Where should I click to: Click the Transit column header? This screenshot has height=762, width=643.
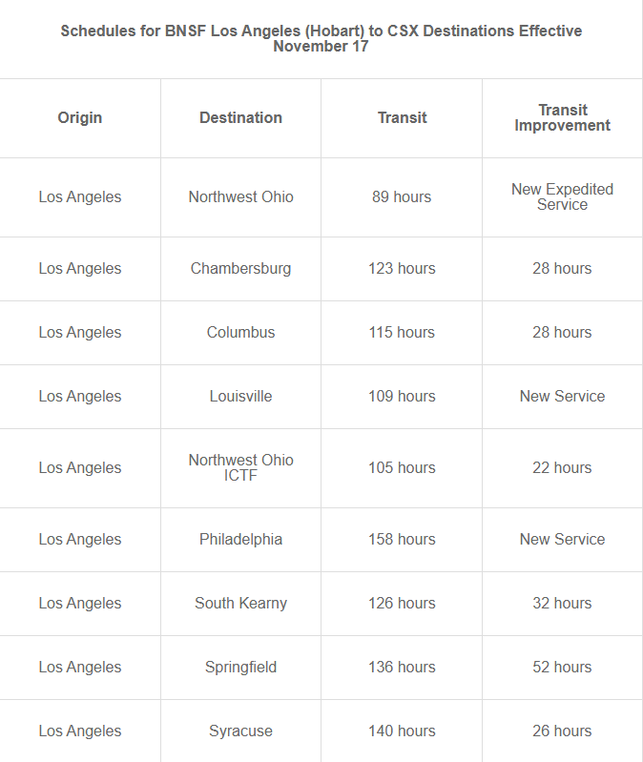click(402, 118)
